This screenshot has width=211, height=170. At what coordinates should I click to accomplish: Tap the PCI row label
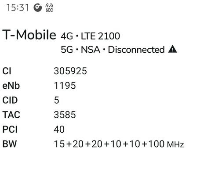click(x=10, y=129)
